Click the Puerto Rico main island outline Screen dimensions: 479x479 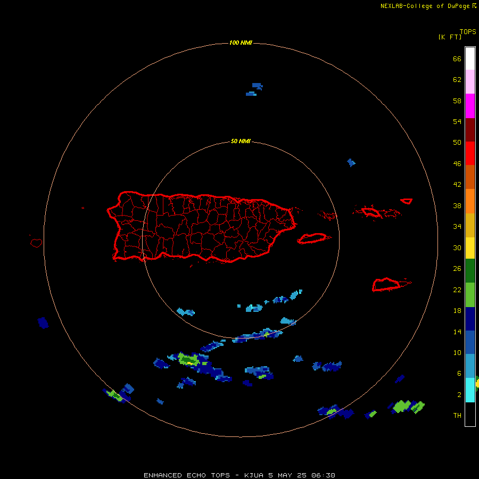click(x=202, y=227)
